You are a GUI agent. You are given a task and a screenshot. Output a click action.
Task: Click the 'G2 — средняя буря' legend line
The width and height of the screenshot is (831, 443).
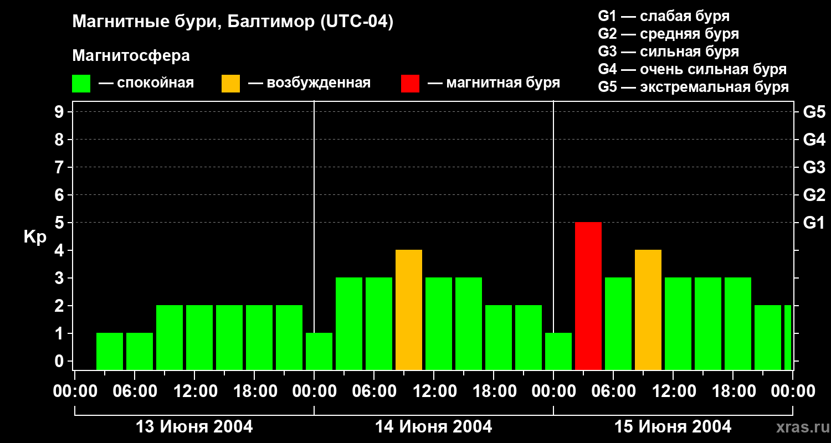point(668,34)
